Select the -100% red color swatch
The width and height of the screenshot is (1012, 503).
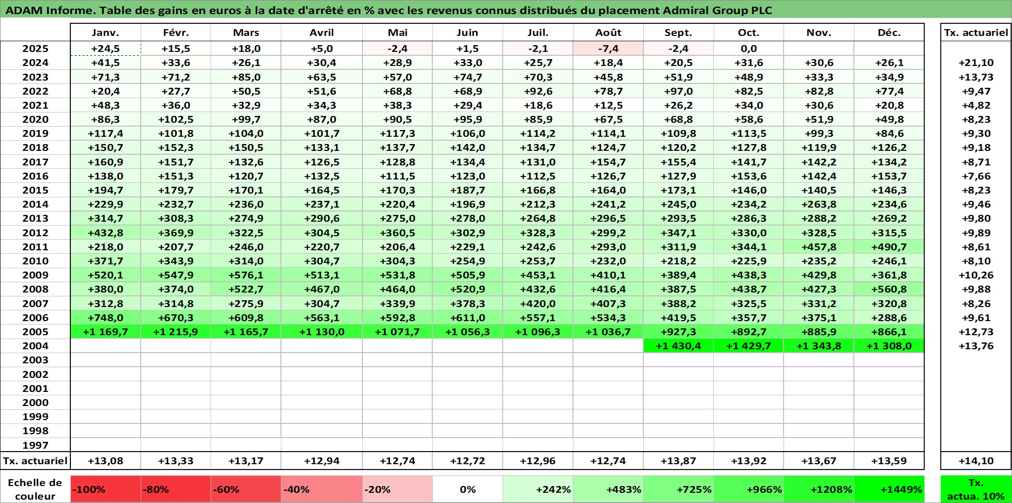(x=105, y=489)
